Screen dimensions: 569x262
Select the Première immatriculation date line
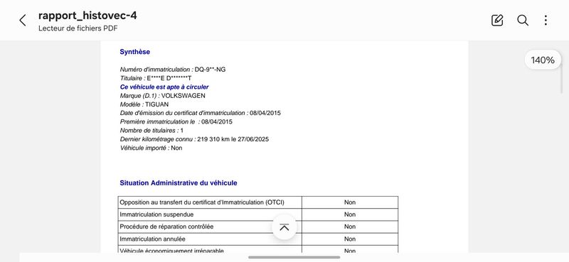click(x=176, y=121)
